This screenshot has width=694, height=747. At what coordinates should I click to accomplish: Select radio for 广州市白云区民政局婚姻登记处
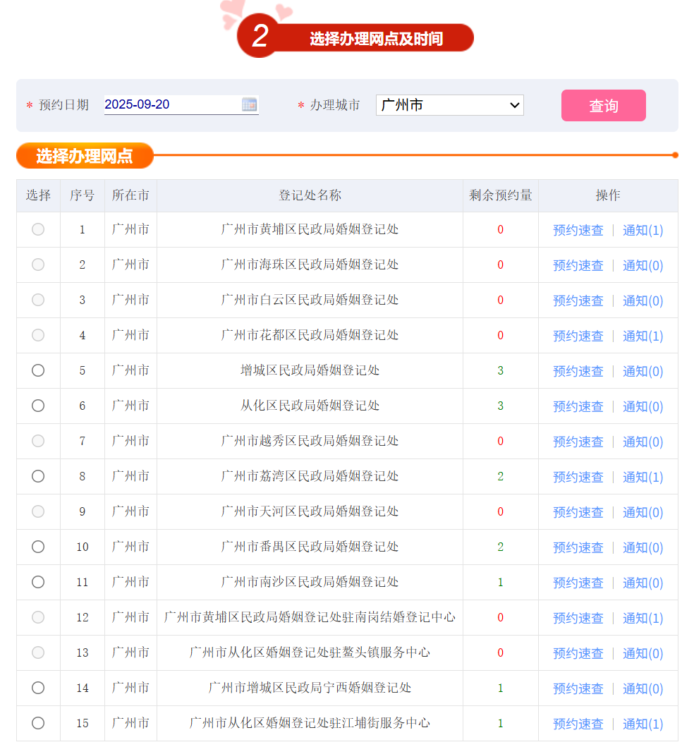point(38,300)
